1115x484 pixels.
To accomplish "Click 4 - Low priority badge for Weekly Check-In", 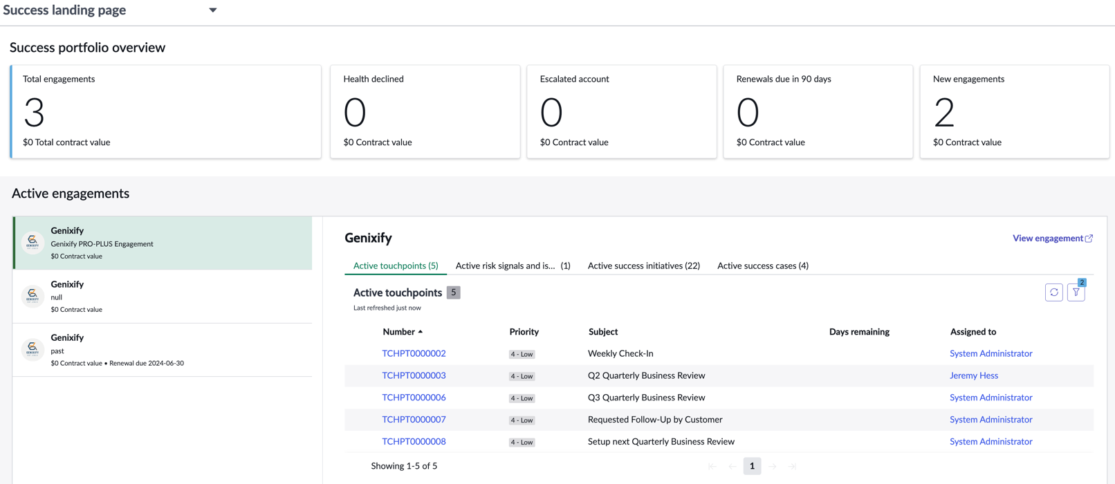I will tap(522, 354).
